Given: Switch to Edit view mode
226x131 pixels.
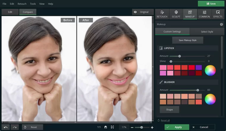Looking at the screenshot, I should [10, 12].
